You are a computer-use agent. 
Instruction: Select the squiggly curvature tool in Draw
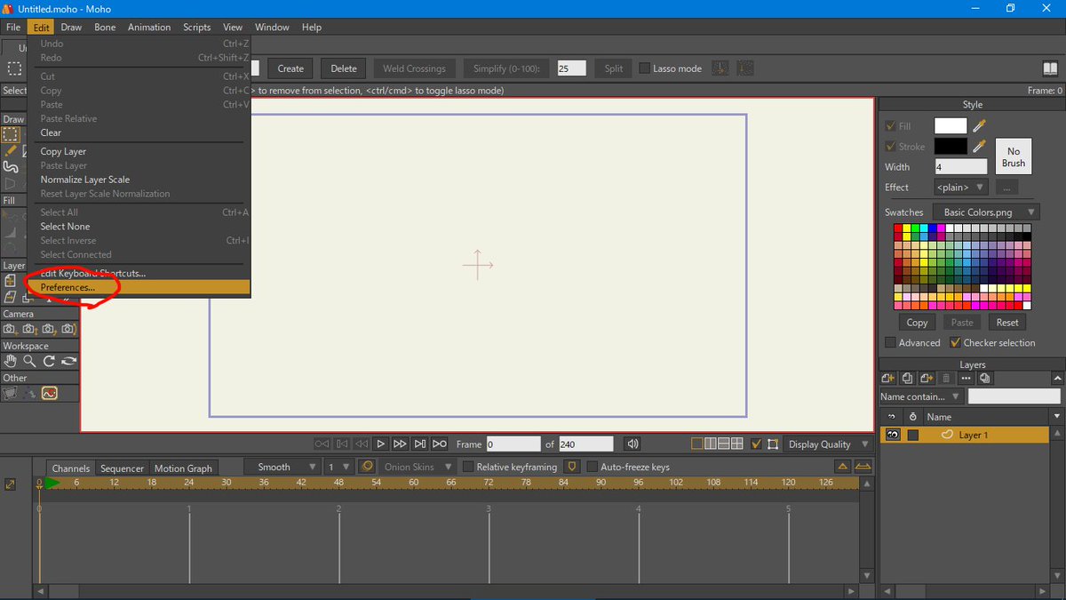click(11, 167)
